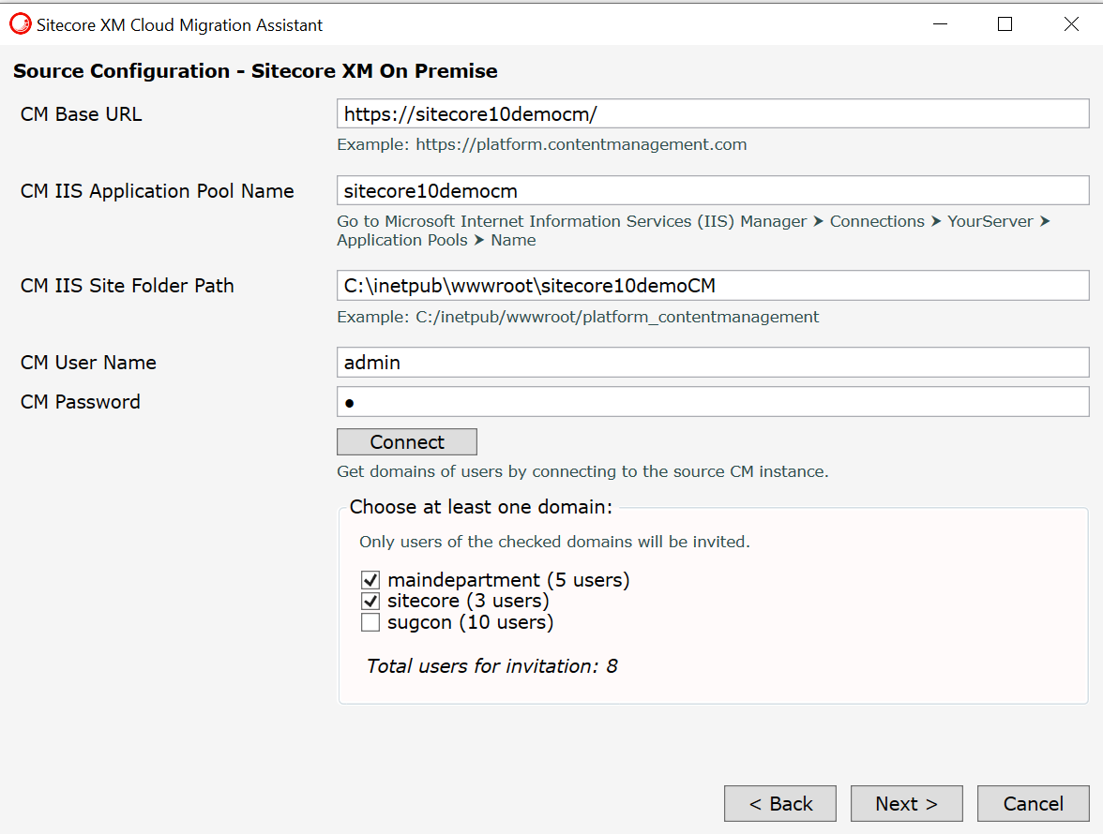Click the maindepartment (5 users) label
Image resolution: width=1103 pixels, height=834 pixels.
click(x=508, y=580)
